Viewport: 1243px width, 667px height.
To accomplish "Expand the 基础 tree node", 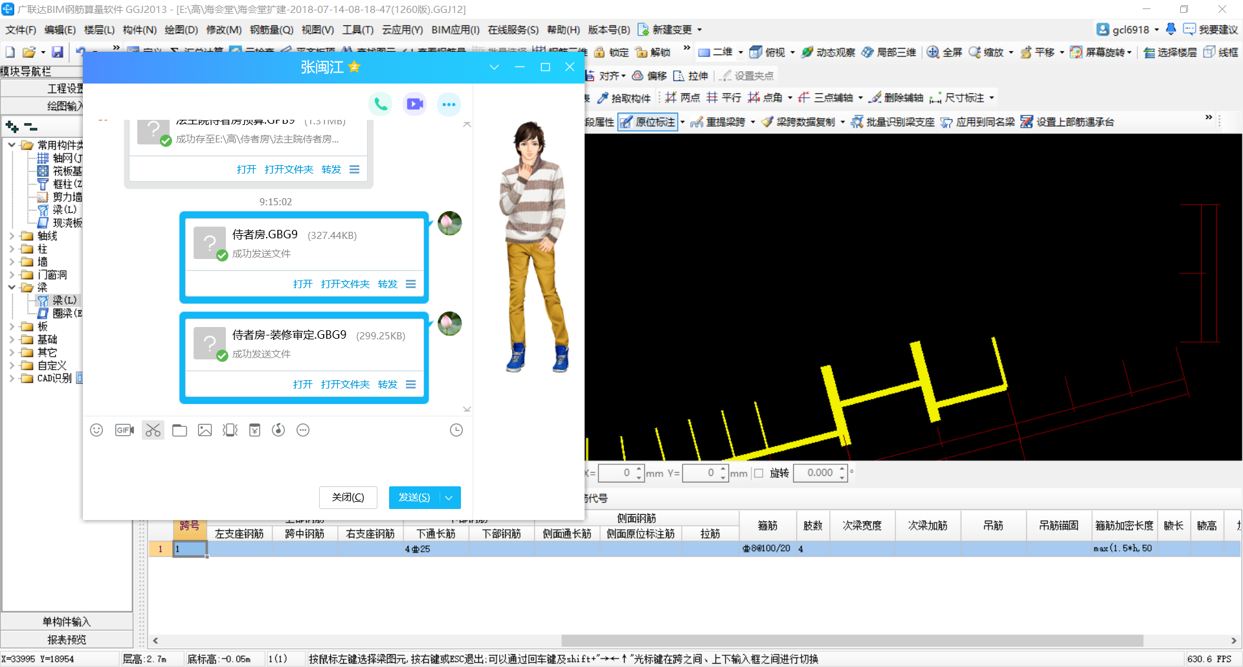I will tap(12, 339).
